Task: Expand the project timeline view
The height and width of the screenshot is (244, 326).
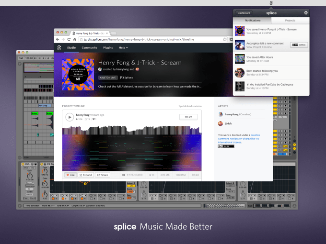Action: click(86, 175)
